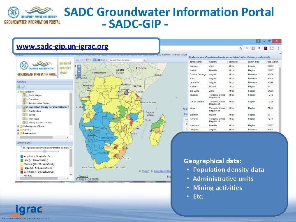The width and height of the screenshot is (296, 222).
Task: Enable the Administrative Division layer checkbox
Action: [x=27, y=103]
